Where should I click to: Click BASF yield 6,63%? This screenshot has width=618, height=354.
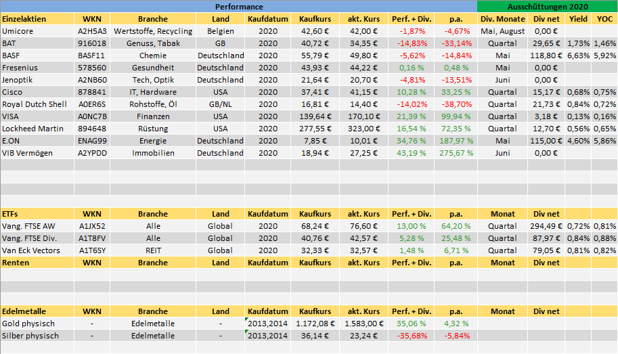pos(578,56)
